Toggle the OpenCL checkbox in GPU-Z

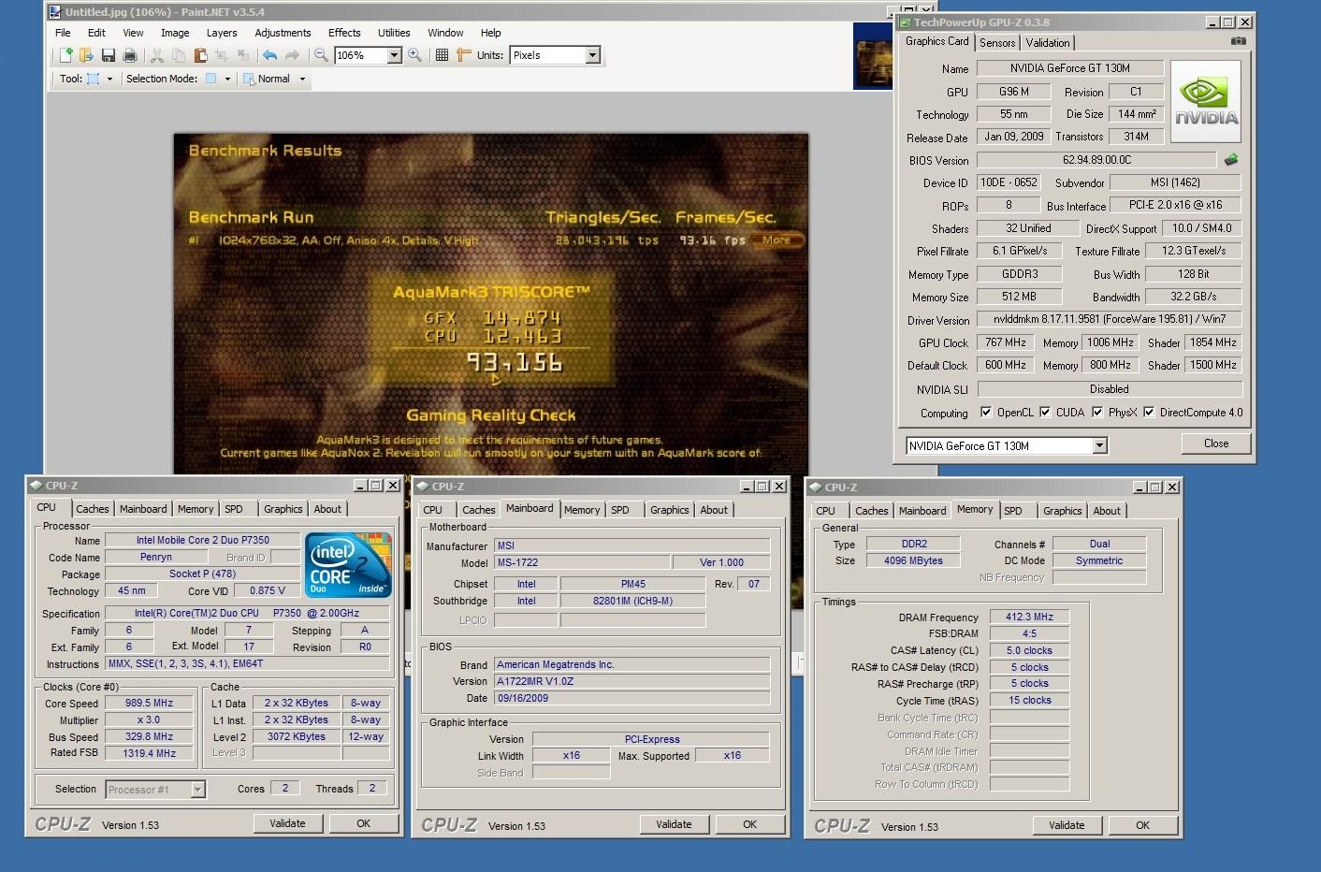coord(985,412)
